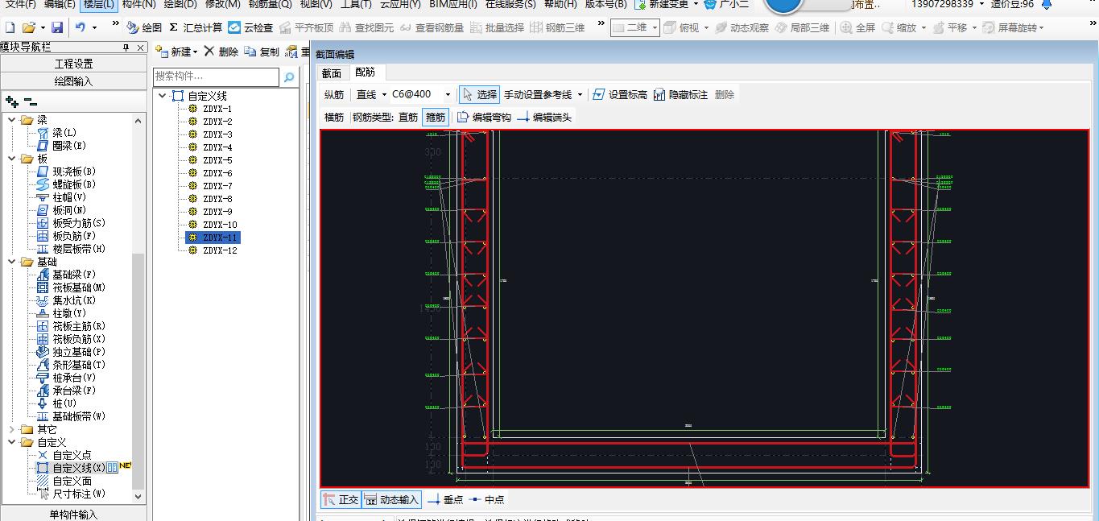
Task: Click 删除 delete component icon
Action: [221, 52]
